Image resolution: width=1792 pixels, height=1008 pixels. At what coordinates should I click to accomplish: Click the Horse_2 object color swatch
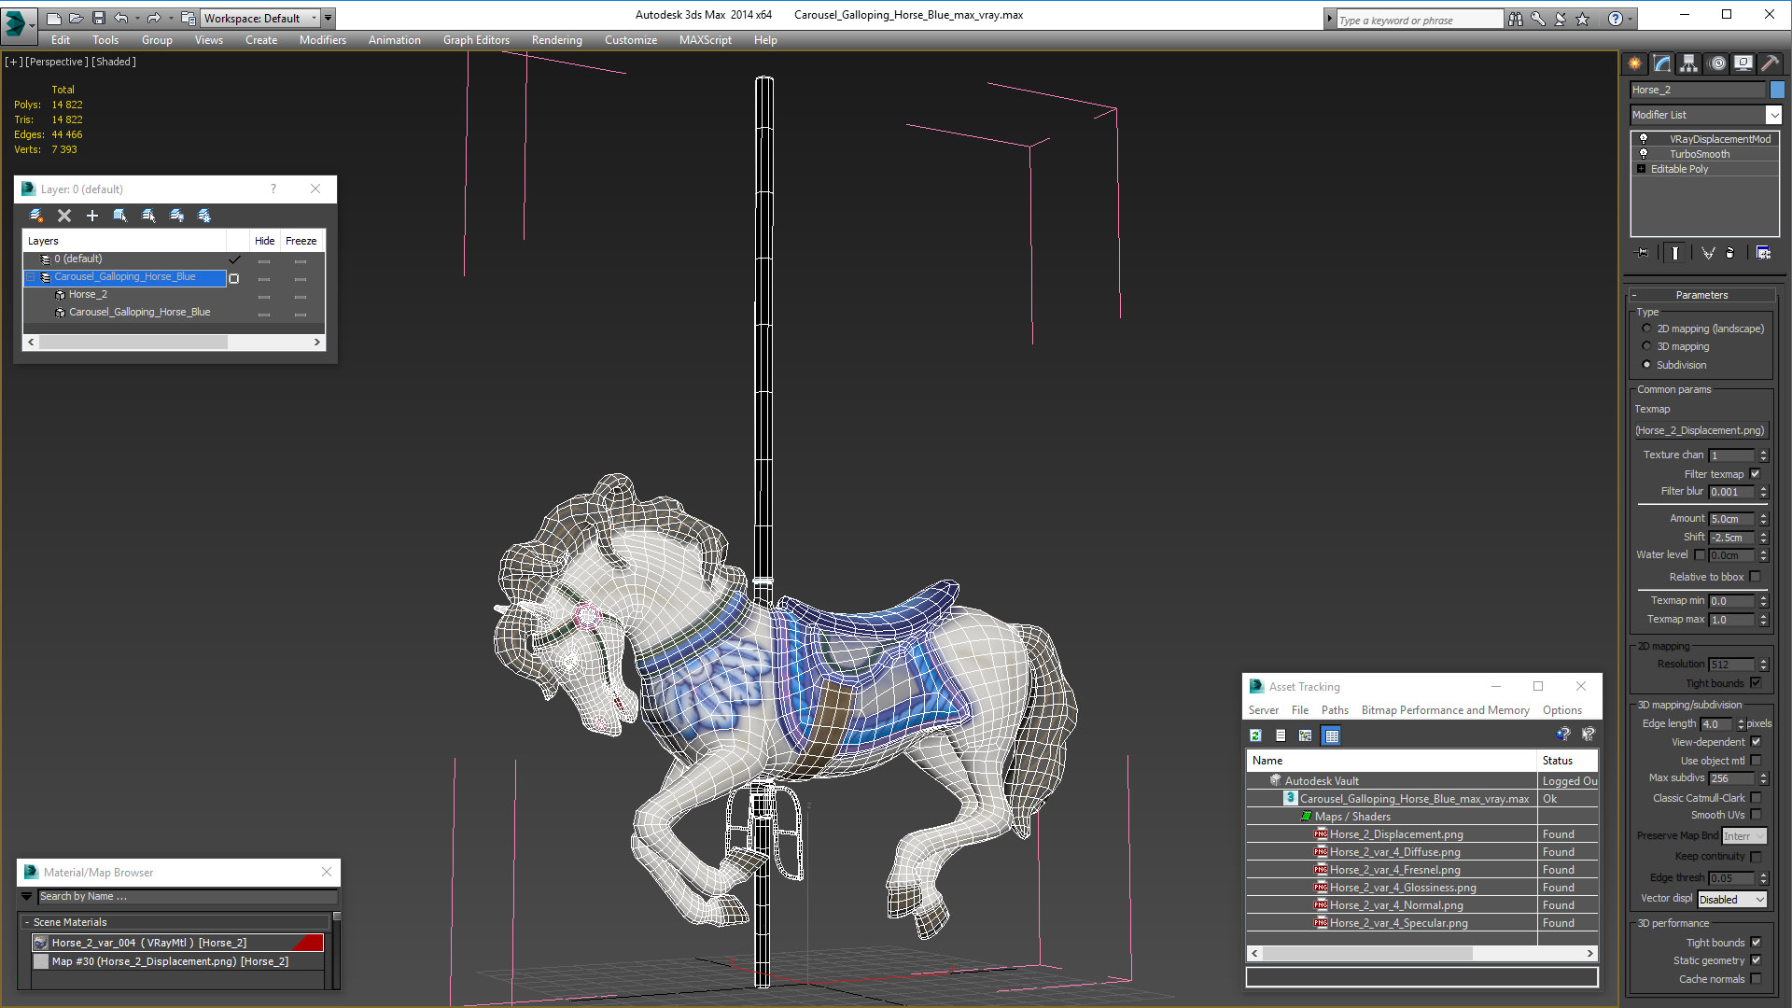click(1777, 90)
